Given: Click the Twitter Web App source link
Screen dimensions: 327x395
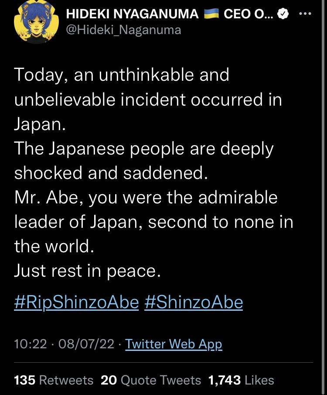Looking at the screenshot, I should 174,344.
